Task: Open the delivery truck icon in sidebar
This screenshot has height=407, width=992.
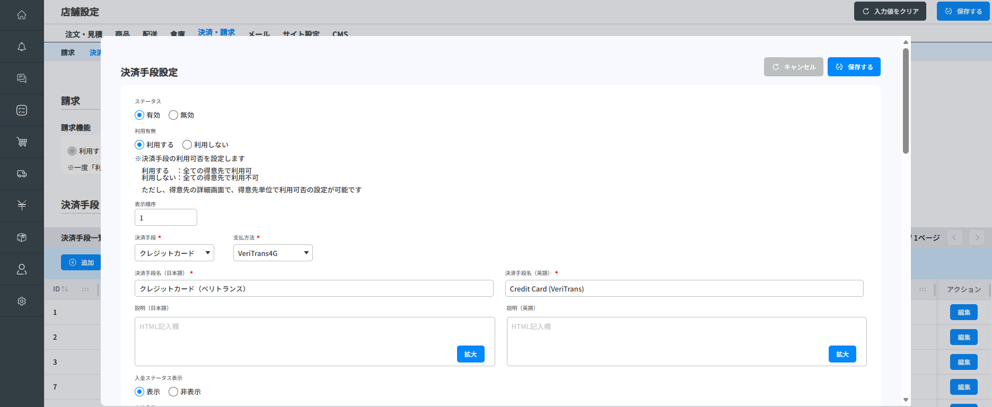Action: (x=22, y=174)
